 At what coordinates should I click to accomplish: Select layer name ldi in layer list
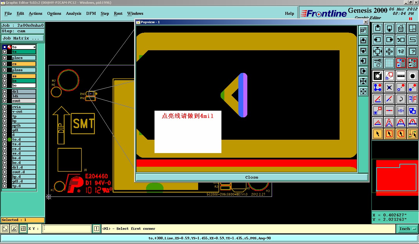pos(24,96)
